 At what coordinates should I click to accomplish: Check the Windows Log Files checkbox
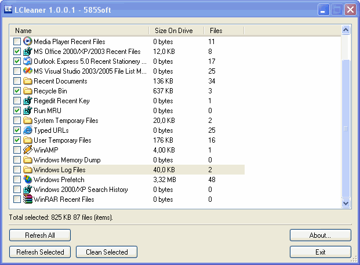(x=17, y=170)
